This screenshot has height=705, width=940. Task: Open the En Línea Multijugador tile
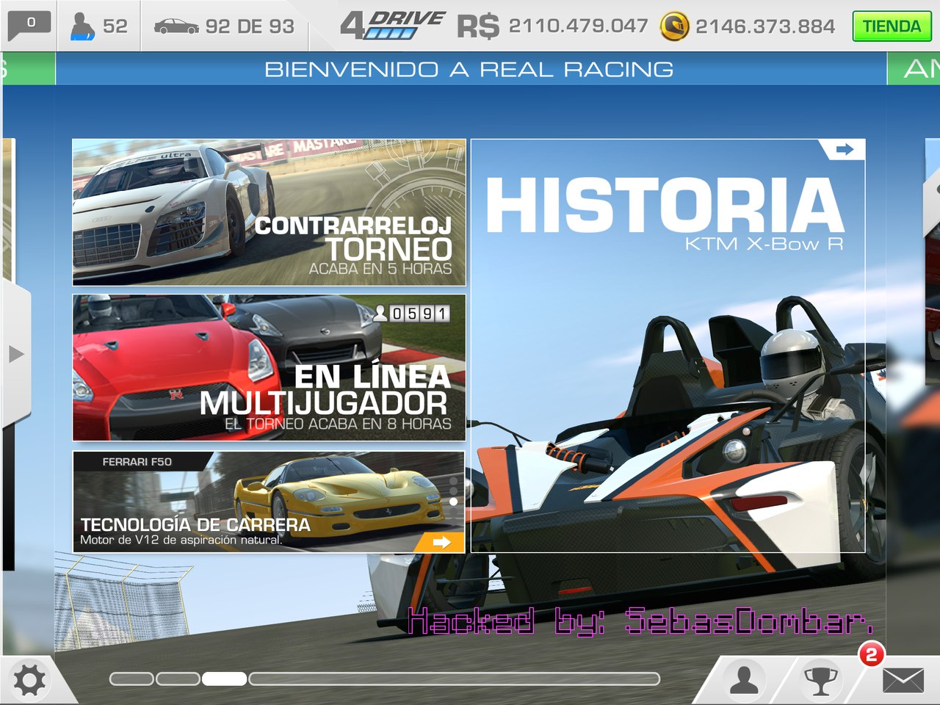(269, 367)
